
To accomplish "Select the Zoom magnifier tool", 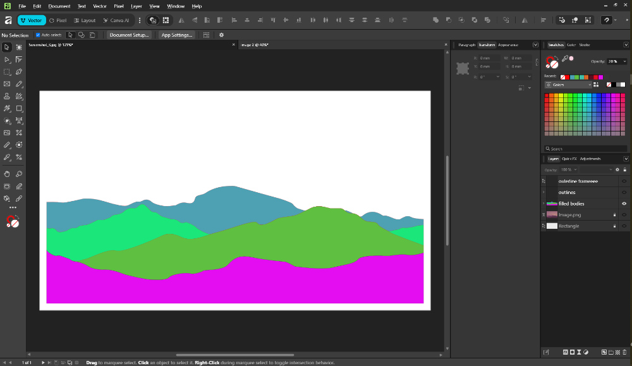I will [19, 174].
